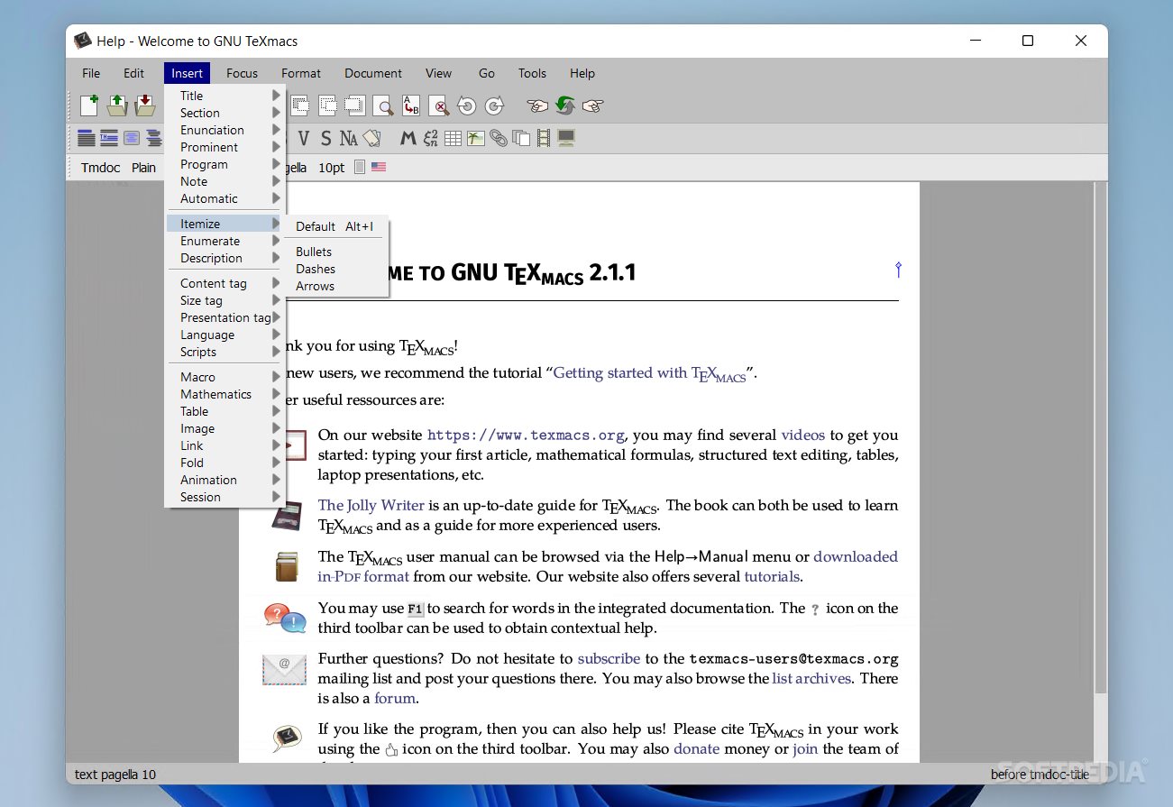Click the small caps Na icon

coord(348,138)
